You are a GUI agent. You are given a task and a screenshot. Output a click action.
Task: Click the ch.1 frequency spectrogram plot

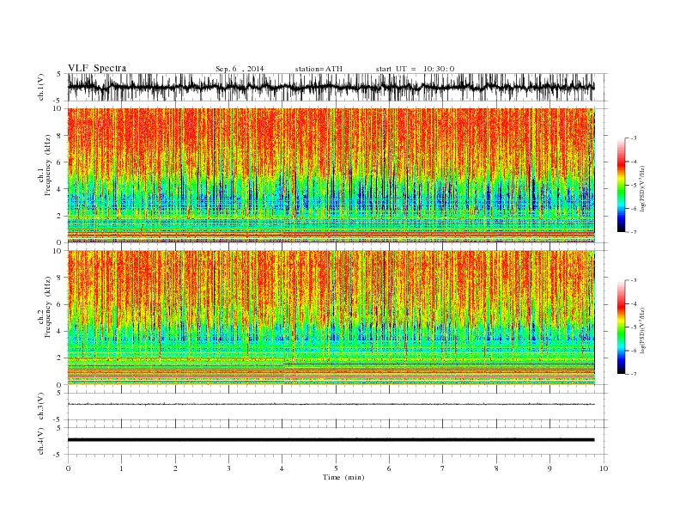[331, 175]
